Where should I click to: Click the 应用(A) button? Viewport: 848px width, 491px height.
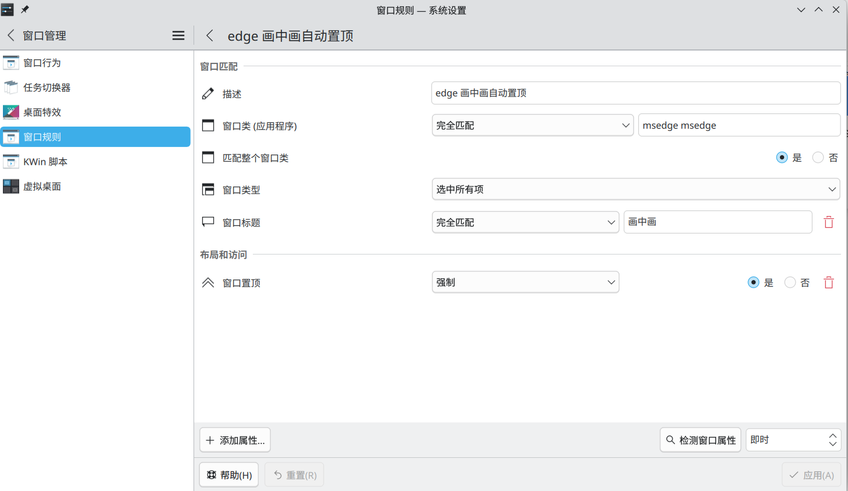pos(811,475)
